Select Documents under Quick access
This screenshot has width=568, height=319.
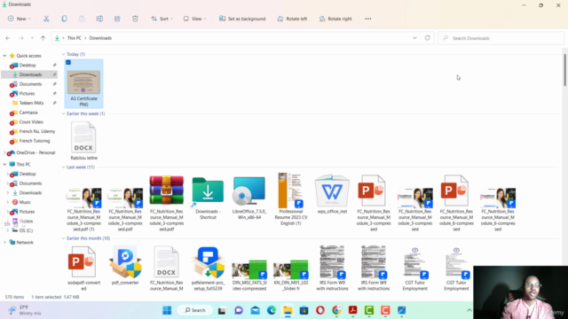[x=30, y=84]
